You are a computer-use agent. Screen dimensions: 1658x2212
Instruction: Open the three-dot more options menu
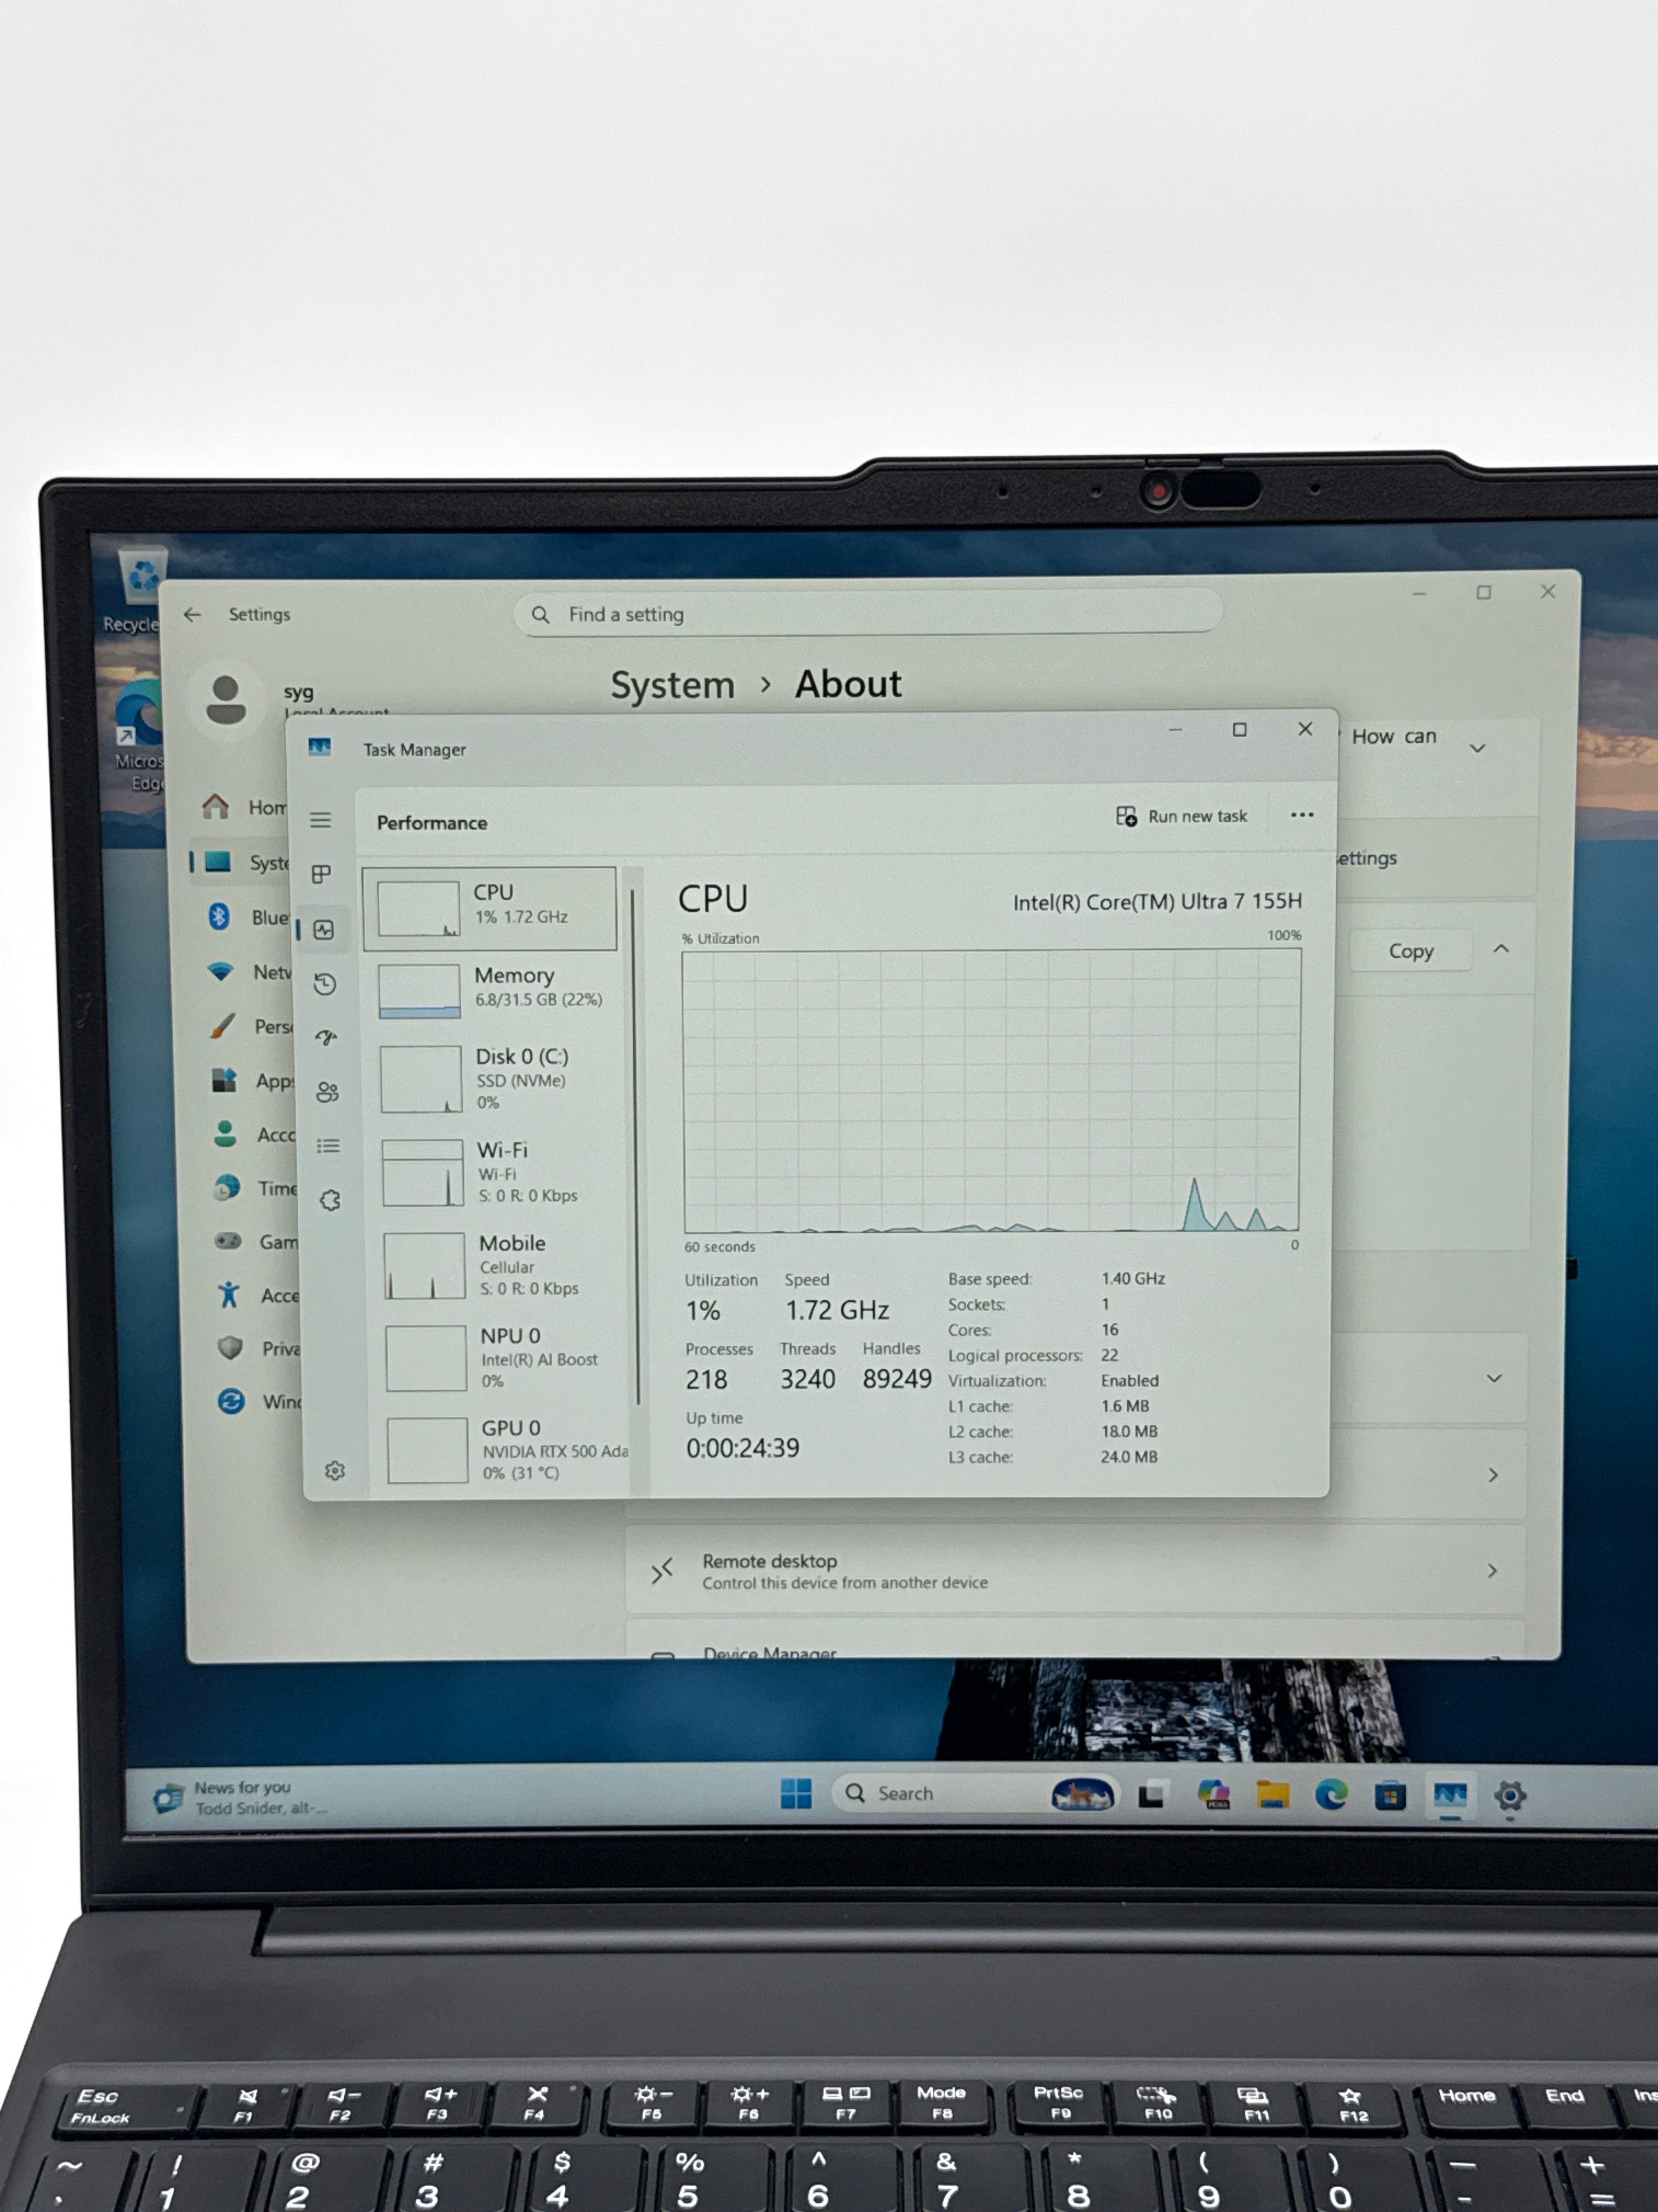coord(1301,815)
